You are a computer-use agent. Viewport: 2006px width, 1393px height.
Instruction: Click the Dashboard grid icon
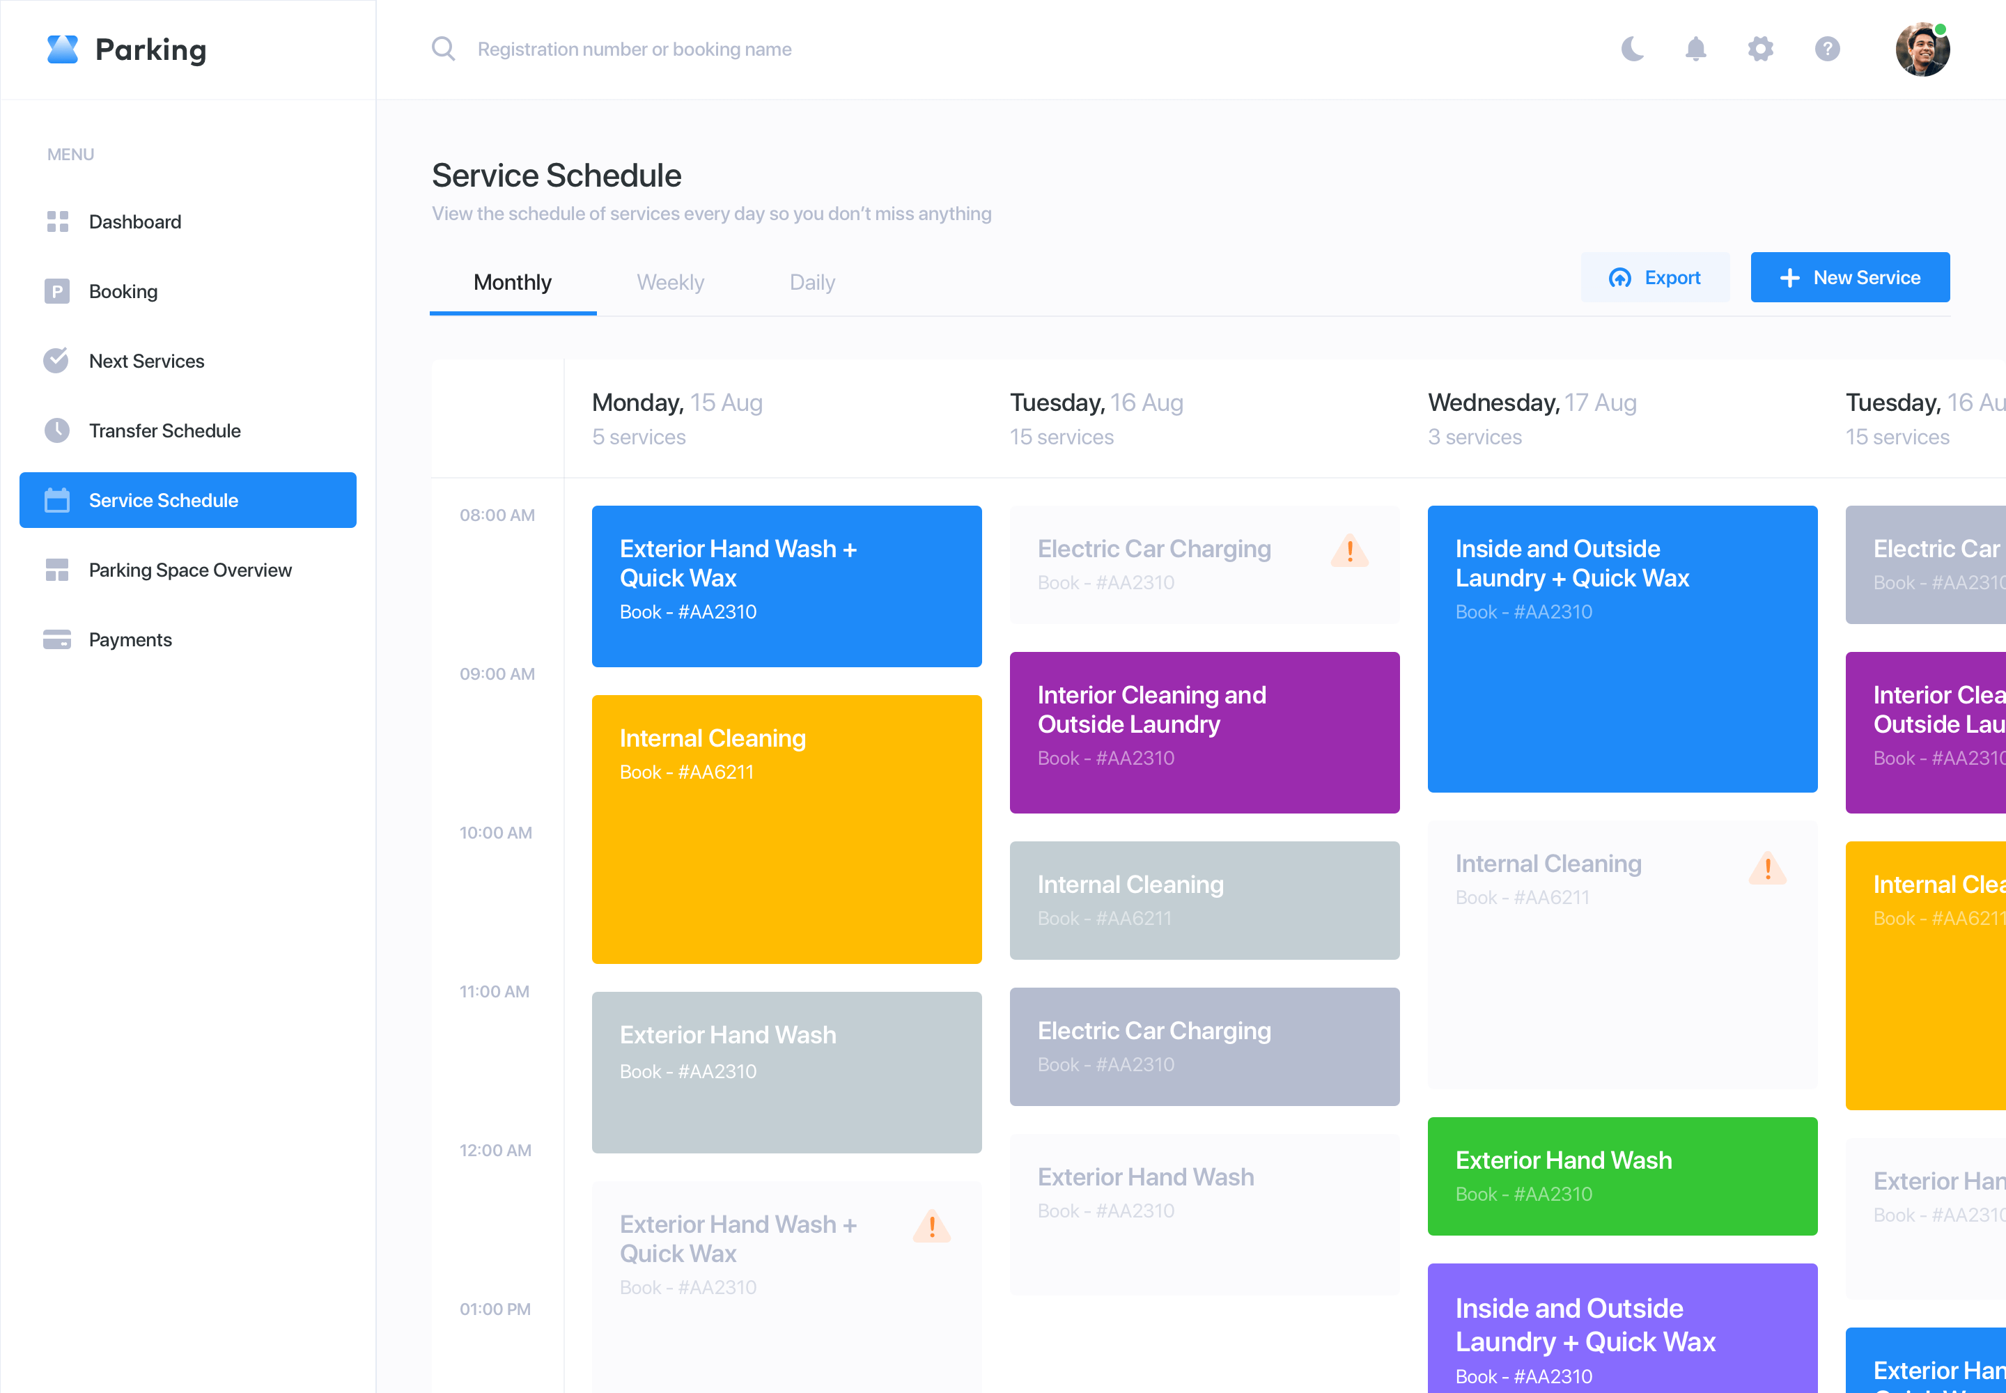58,221
